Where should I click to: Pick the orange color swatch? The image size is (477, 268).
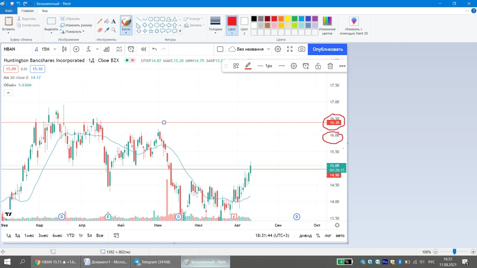[281, 19]
